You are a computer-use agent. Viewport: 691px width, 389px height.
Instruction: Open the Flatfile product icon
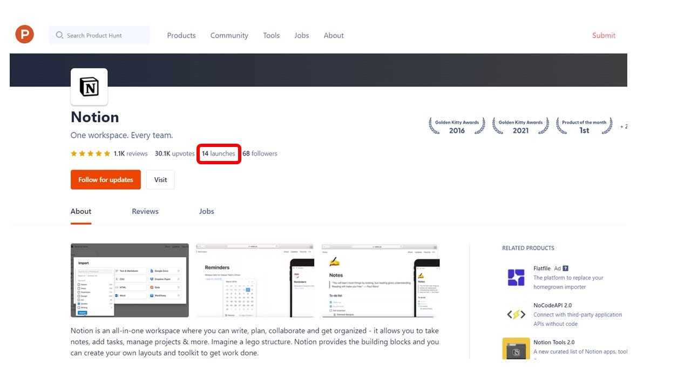[x=516, y=277]
